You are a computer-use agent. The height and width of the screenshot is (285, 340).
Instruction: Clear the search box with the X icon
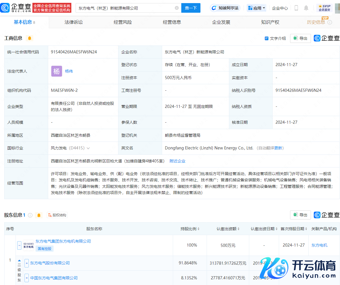(x=177, y=8)
